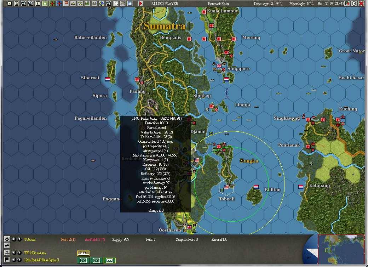Click the red play end-turn arrow
This screenshot has height=267, width=368.
[140, 3]
